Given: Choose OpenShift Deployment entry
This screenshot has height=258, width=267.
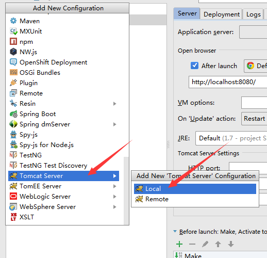Looking at the screenshot, I should point(63,62).
